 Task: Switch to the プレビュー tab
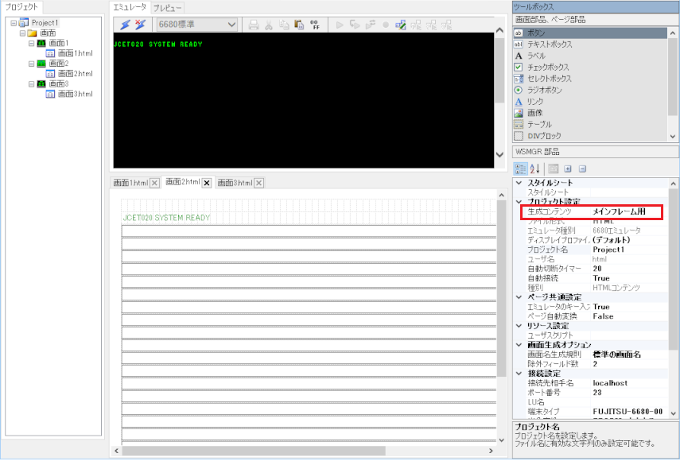click(x=167, y=7)
